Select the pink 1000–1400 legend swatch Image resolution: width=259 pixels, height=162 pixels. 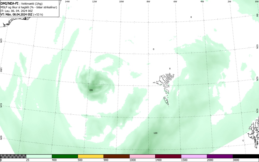point(142,156)
